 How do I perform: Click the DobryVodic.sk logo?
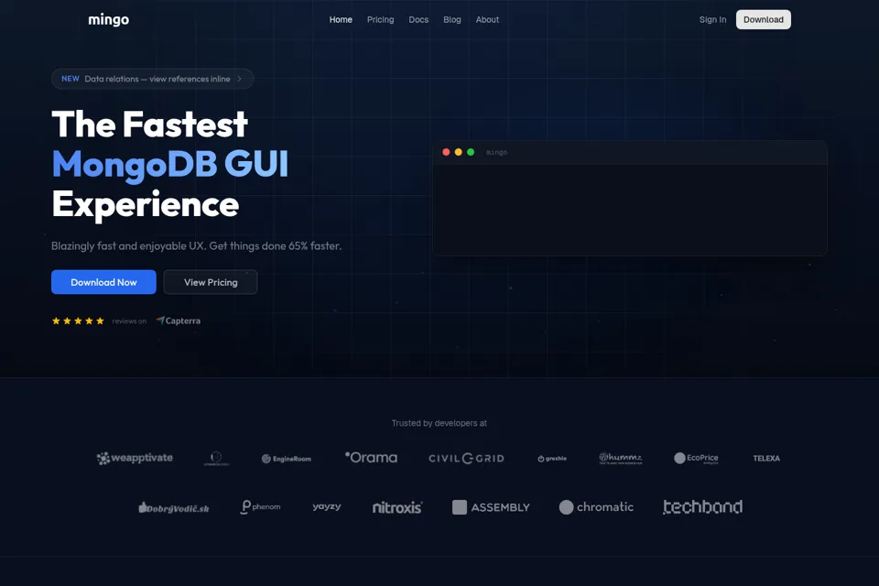tap(174, 507)
